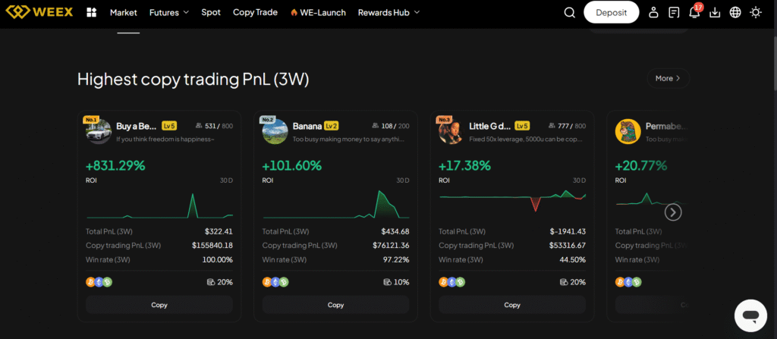
Task: Click the Buy a Be... trader avatar
Action: coord(99,132)
